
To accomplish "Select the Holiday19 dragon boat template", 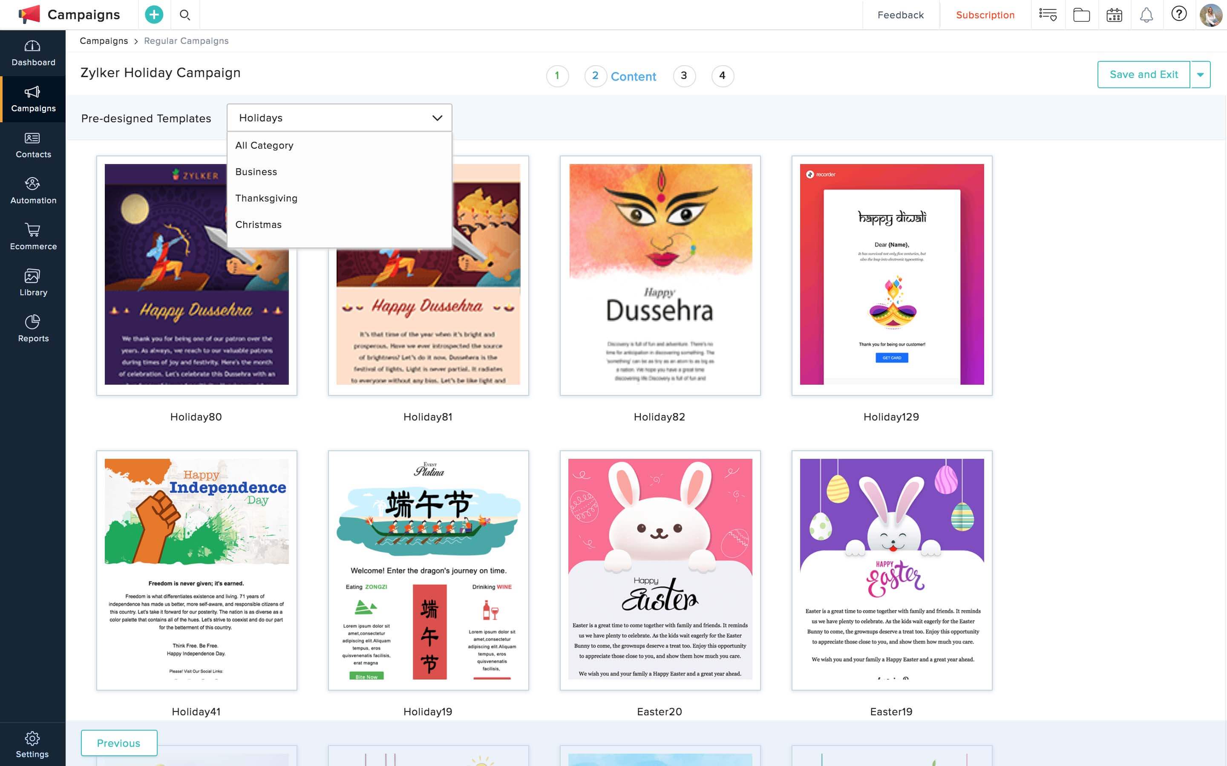I will (x=429, y=570).
